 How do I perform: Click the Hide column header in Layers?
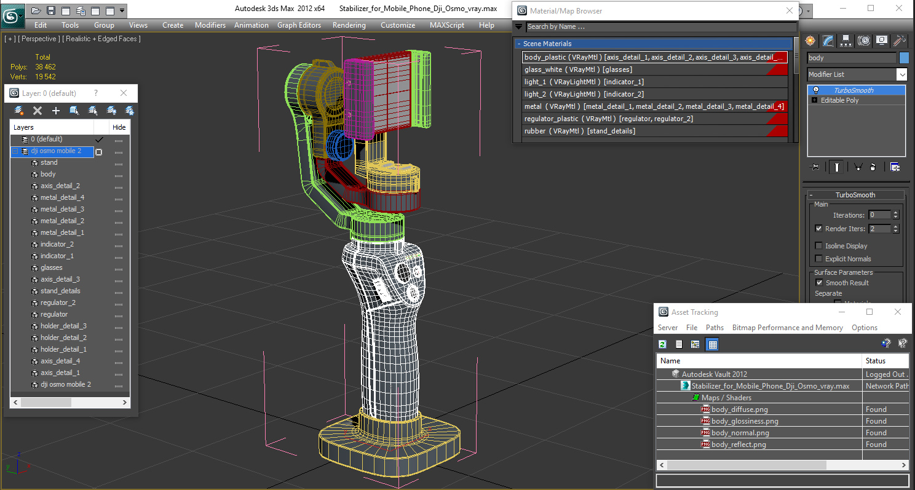point(119,127)
